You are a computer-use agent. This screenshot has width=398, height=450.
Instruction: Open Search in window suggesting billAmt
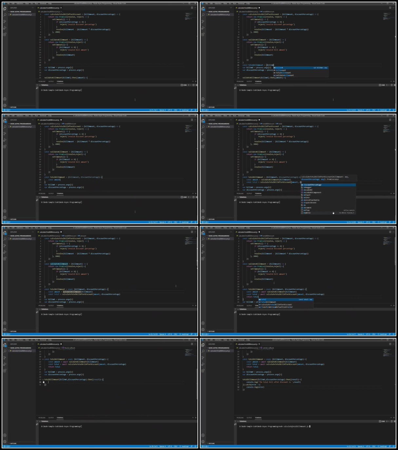click(203, 15)
